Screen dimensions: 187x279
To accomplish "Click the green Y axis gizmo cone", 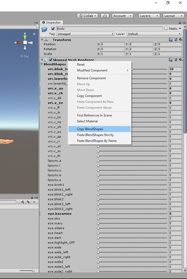I will pyautogui.click(x=25, y=37).
